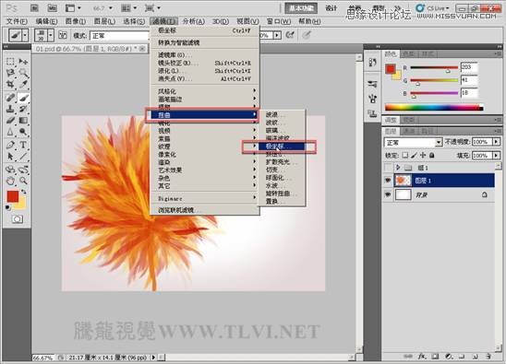Choose 液化(L) in filter menu
The width and height of the screenshot is (506, 364).
pyautogui.click(x=205, y=71)
